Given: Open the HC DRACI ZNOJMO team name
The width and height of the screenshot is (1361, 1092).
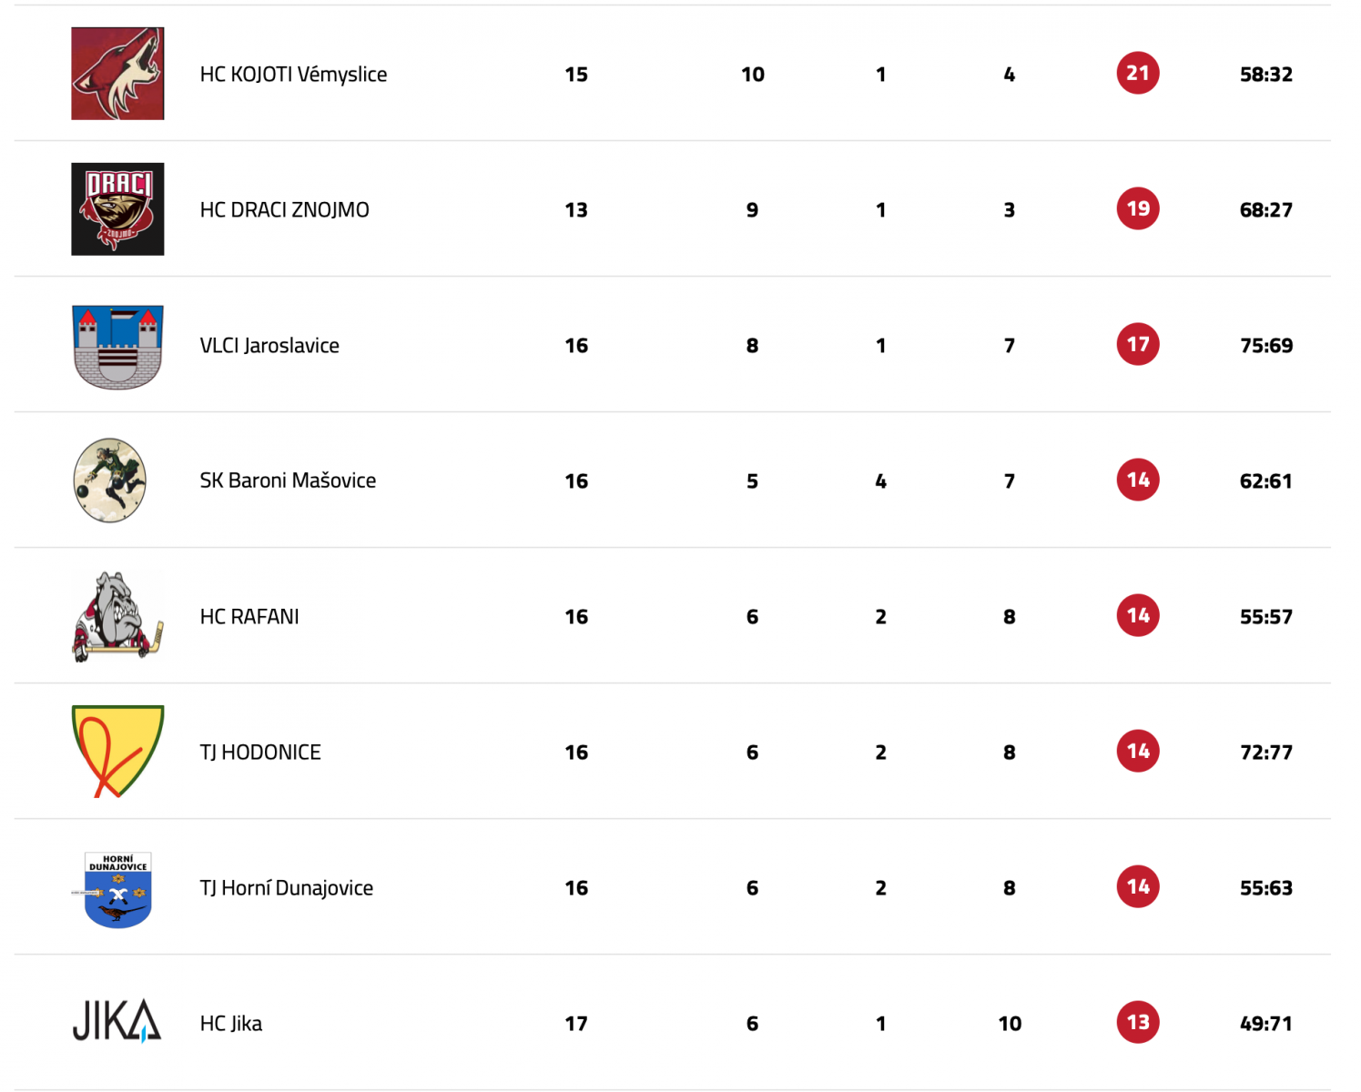Looking at the screenshot, I should pos(284,210).
